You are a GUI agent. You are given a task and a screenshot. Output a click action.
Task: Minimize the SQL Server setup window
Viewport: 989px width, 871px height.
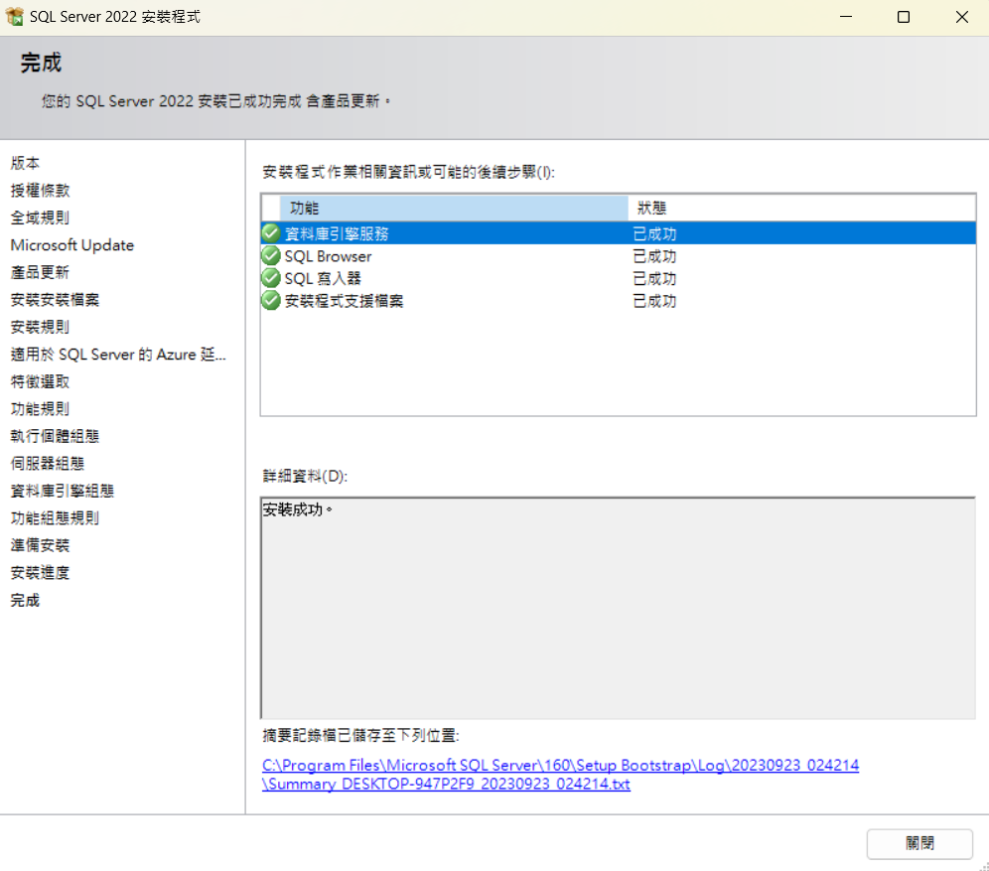846,17
